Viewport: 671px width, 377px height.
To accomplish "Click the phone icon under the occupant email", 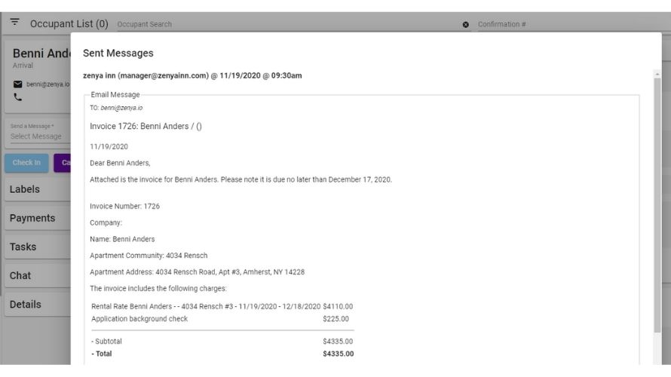I will [x=18, y=97].
